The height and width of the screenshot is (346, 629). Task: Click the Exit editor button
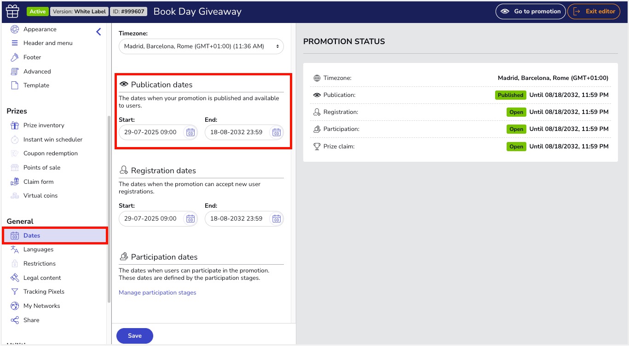594,11
